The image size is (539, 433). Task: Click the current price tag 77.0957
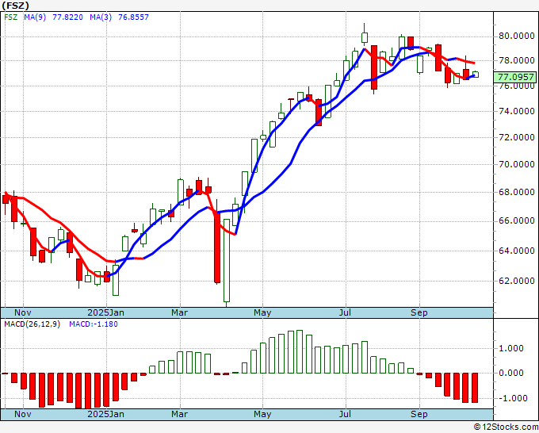(514, 77)
